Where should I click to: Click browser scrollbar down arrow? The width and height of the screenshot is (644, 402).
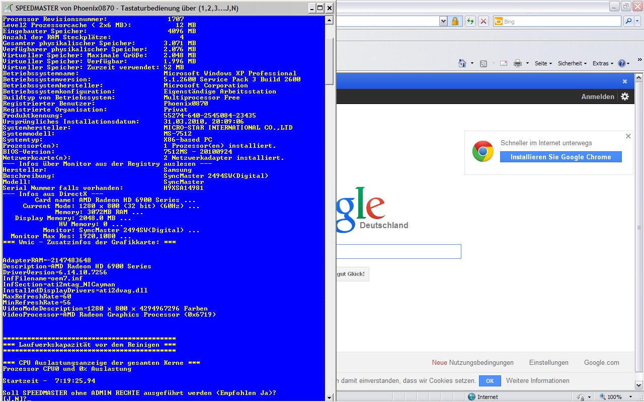[x=639, y=386]
